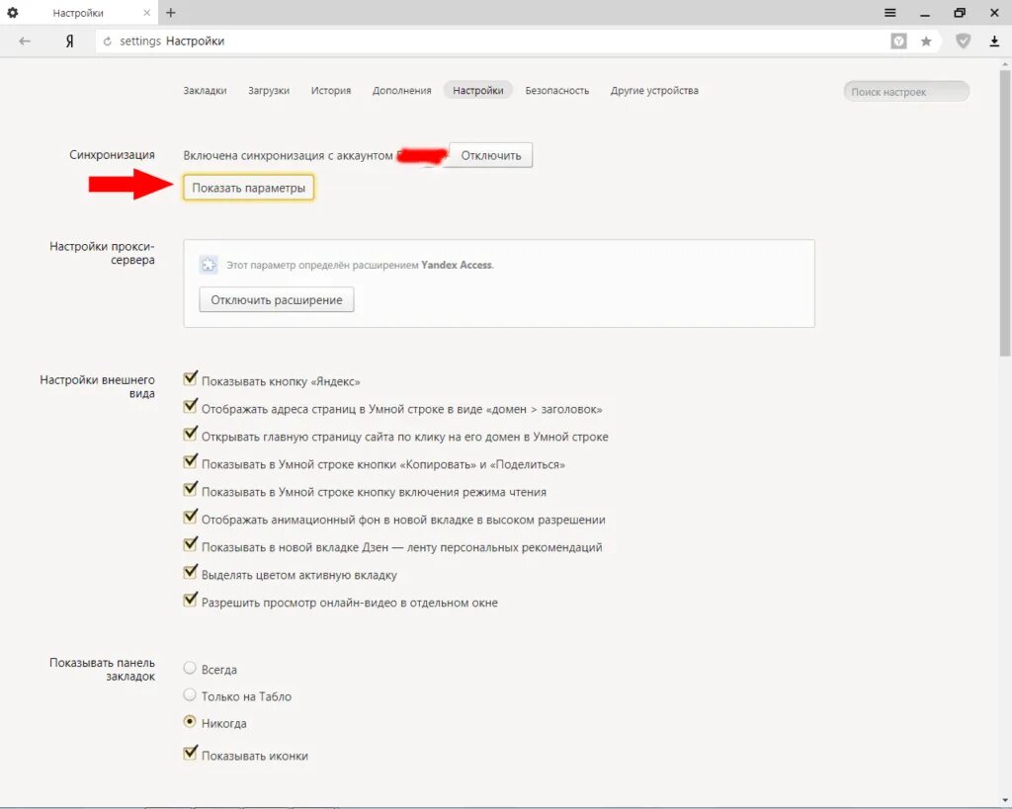Select the Настройки tab

click(477, 90)
